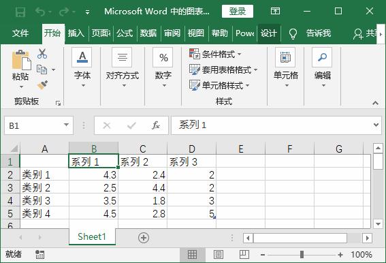Click the Insert Function fx icon
Viewport: 386px width, 263px height.
(x=156, y=125)
